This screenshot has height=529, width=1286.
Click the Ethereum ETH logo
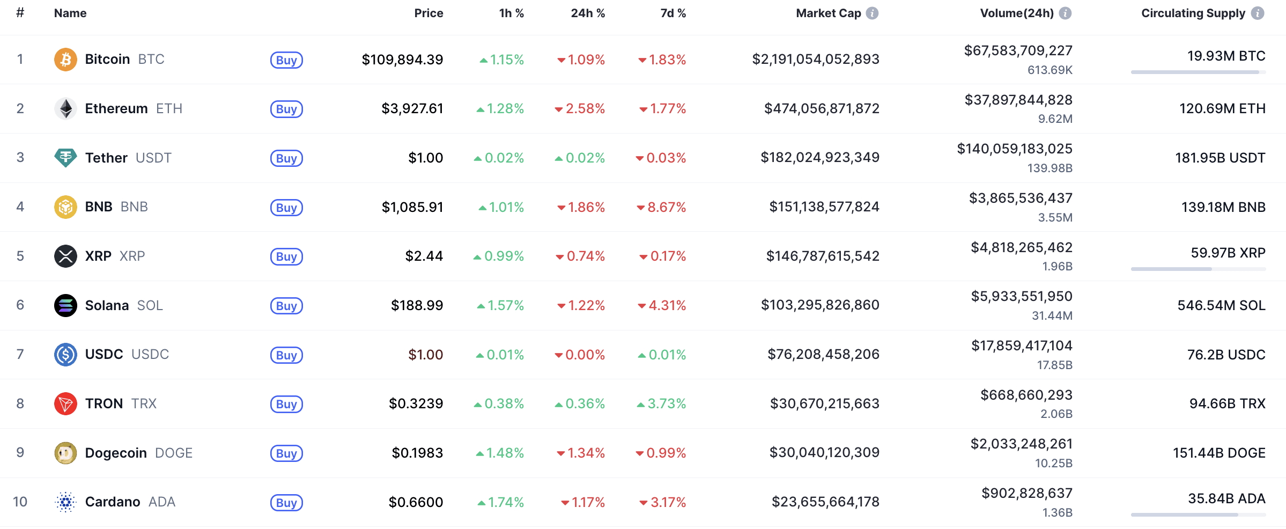65,108
